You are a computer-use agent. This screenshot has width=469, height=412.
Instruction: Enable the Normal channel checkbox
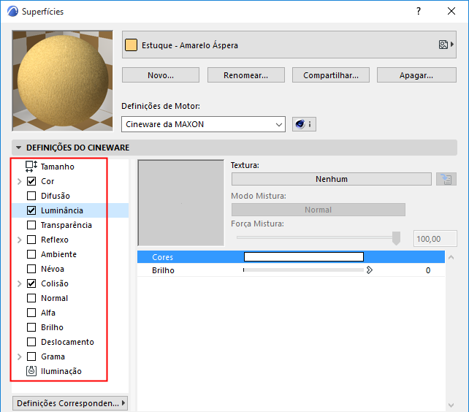click(x=31, y=298)
